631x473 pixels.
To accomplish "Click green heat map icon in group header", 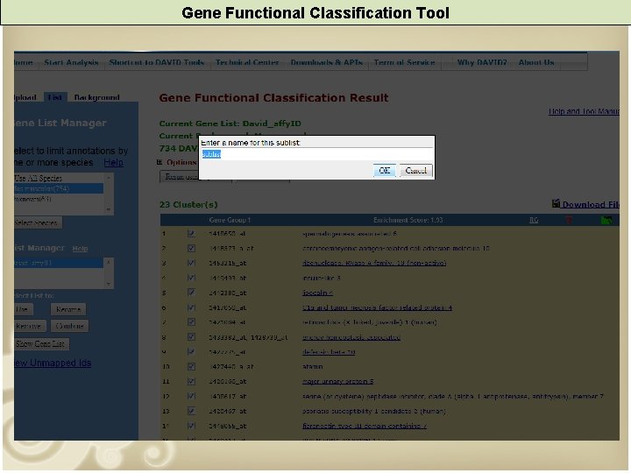I will (606, 220).
